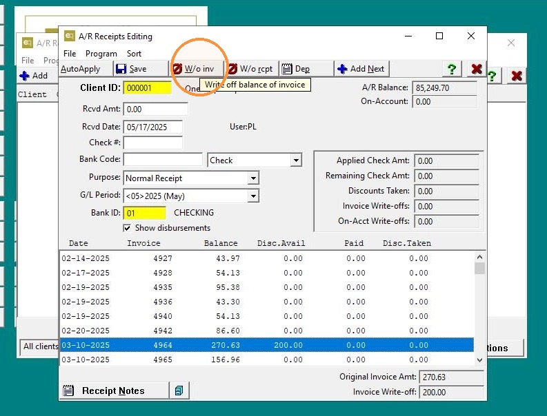Open File menu in background window
The width and height of the screenshot is (547, 416).
[28, 61]
